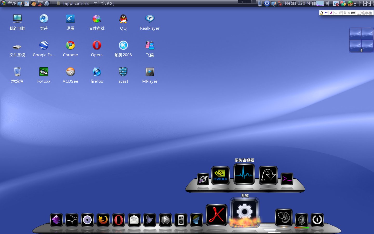Screen dimensions: 374x234
Task: Launch the Pidgin bird icon in dock
Action: pos(150,220)
